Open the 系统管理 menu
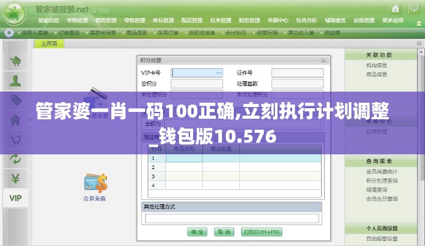The width and height of the screenshot is (425, 246). click(x=364, y=20)
